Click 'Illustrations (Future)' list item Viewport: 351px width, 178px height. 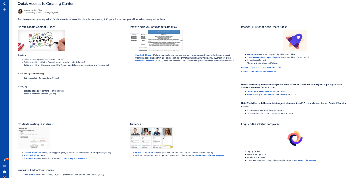256,60
